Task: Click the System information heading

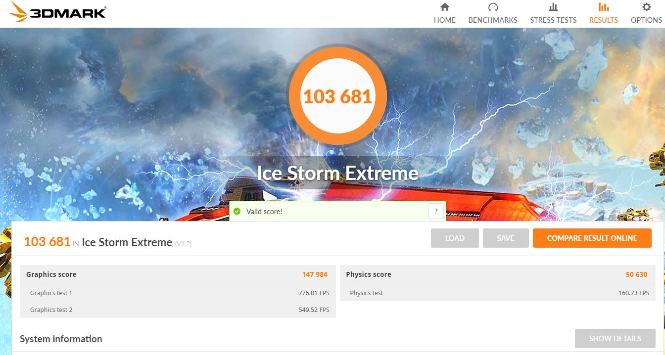Action: [x=61, y=339]
